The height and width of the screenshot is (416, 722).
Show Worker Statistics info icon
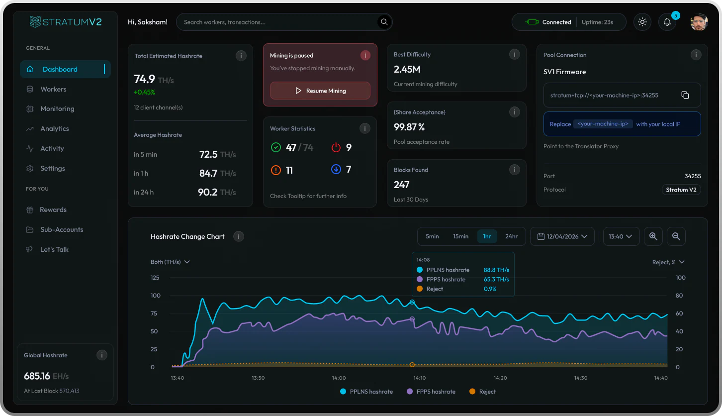point(365,128)
